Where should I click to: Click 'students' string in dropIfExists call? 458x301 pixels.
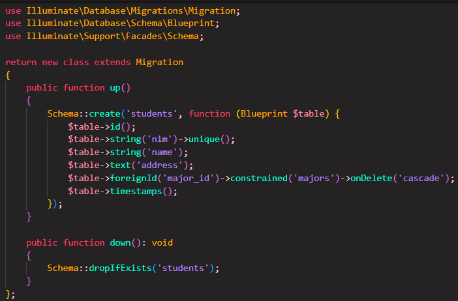[183, 268]
